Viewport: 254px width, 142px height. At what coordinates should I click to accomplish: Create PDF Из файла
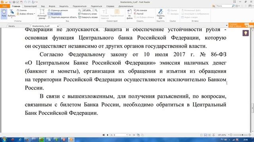(x=129, y=14)
